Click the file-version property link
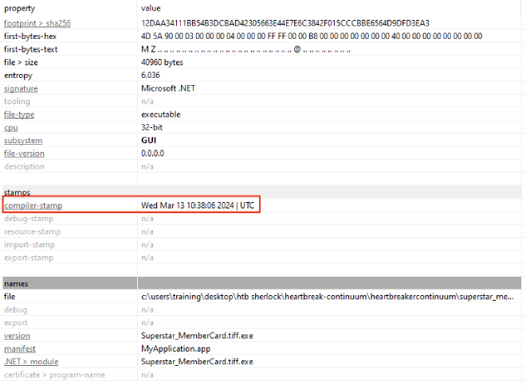This screenshot has height=385, width=526. click(24, 154)
